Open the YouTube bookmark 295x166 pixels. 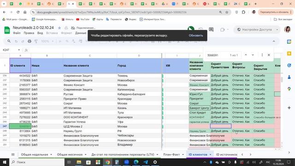[x=83, y=19]
